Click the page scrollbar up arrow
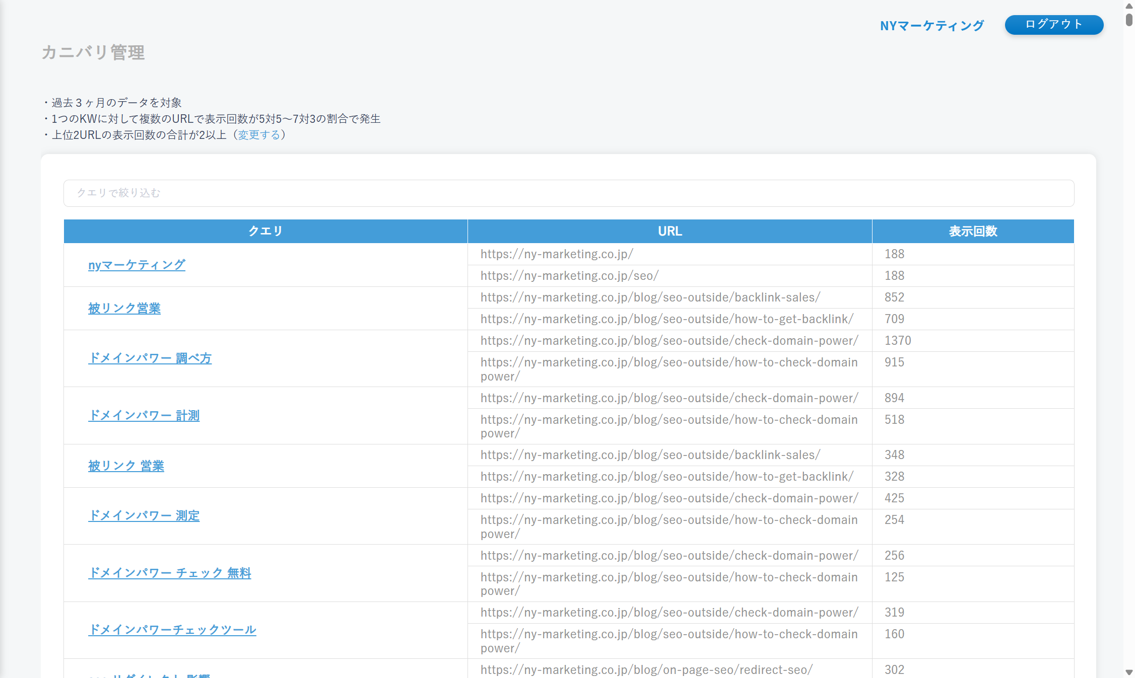1135x678 pixels. click(x=1129, y=6)
